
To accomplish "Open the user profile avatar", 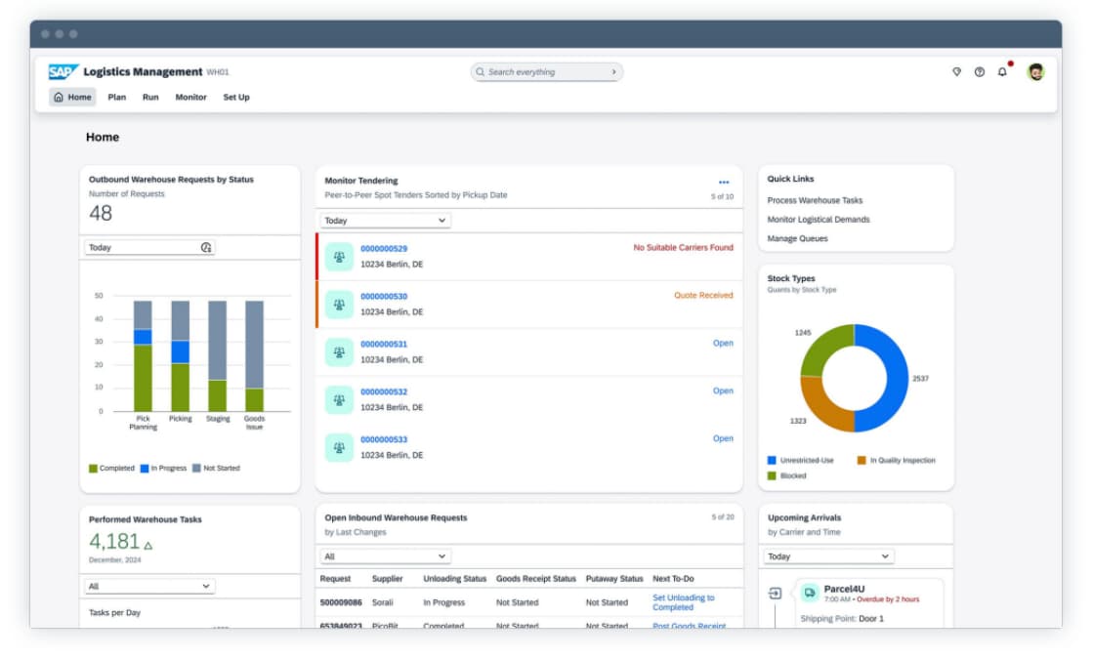I will tap(1035, 71).
